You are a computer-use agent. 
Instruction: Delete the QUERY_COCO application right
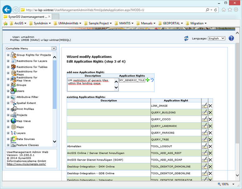pos(210,120)
